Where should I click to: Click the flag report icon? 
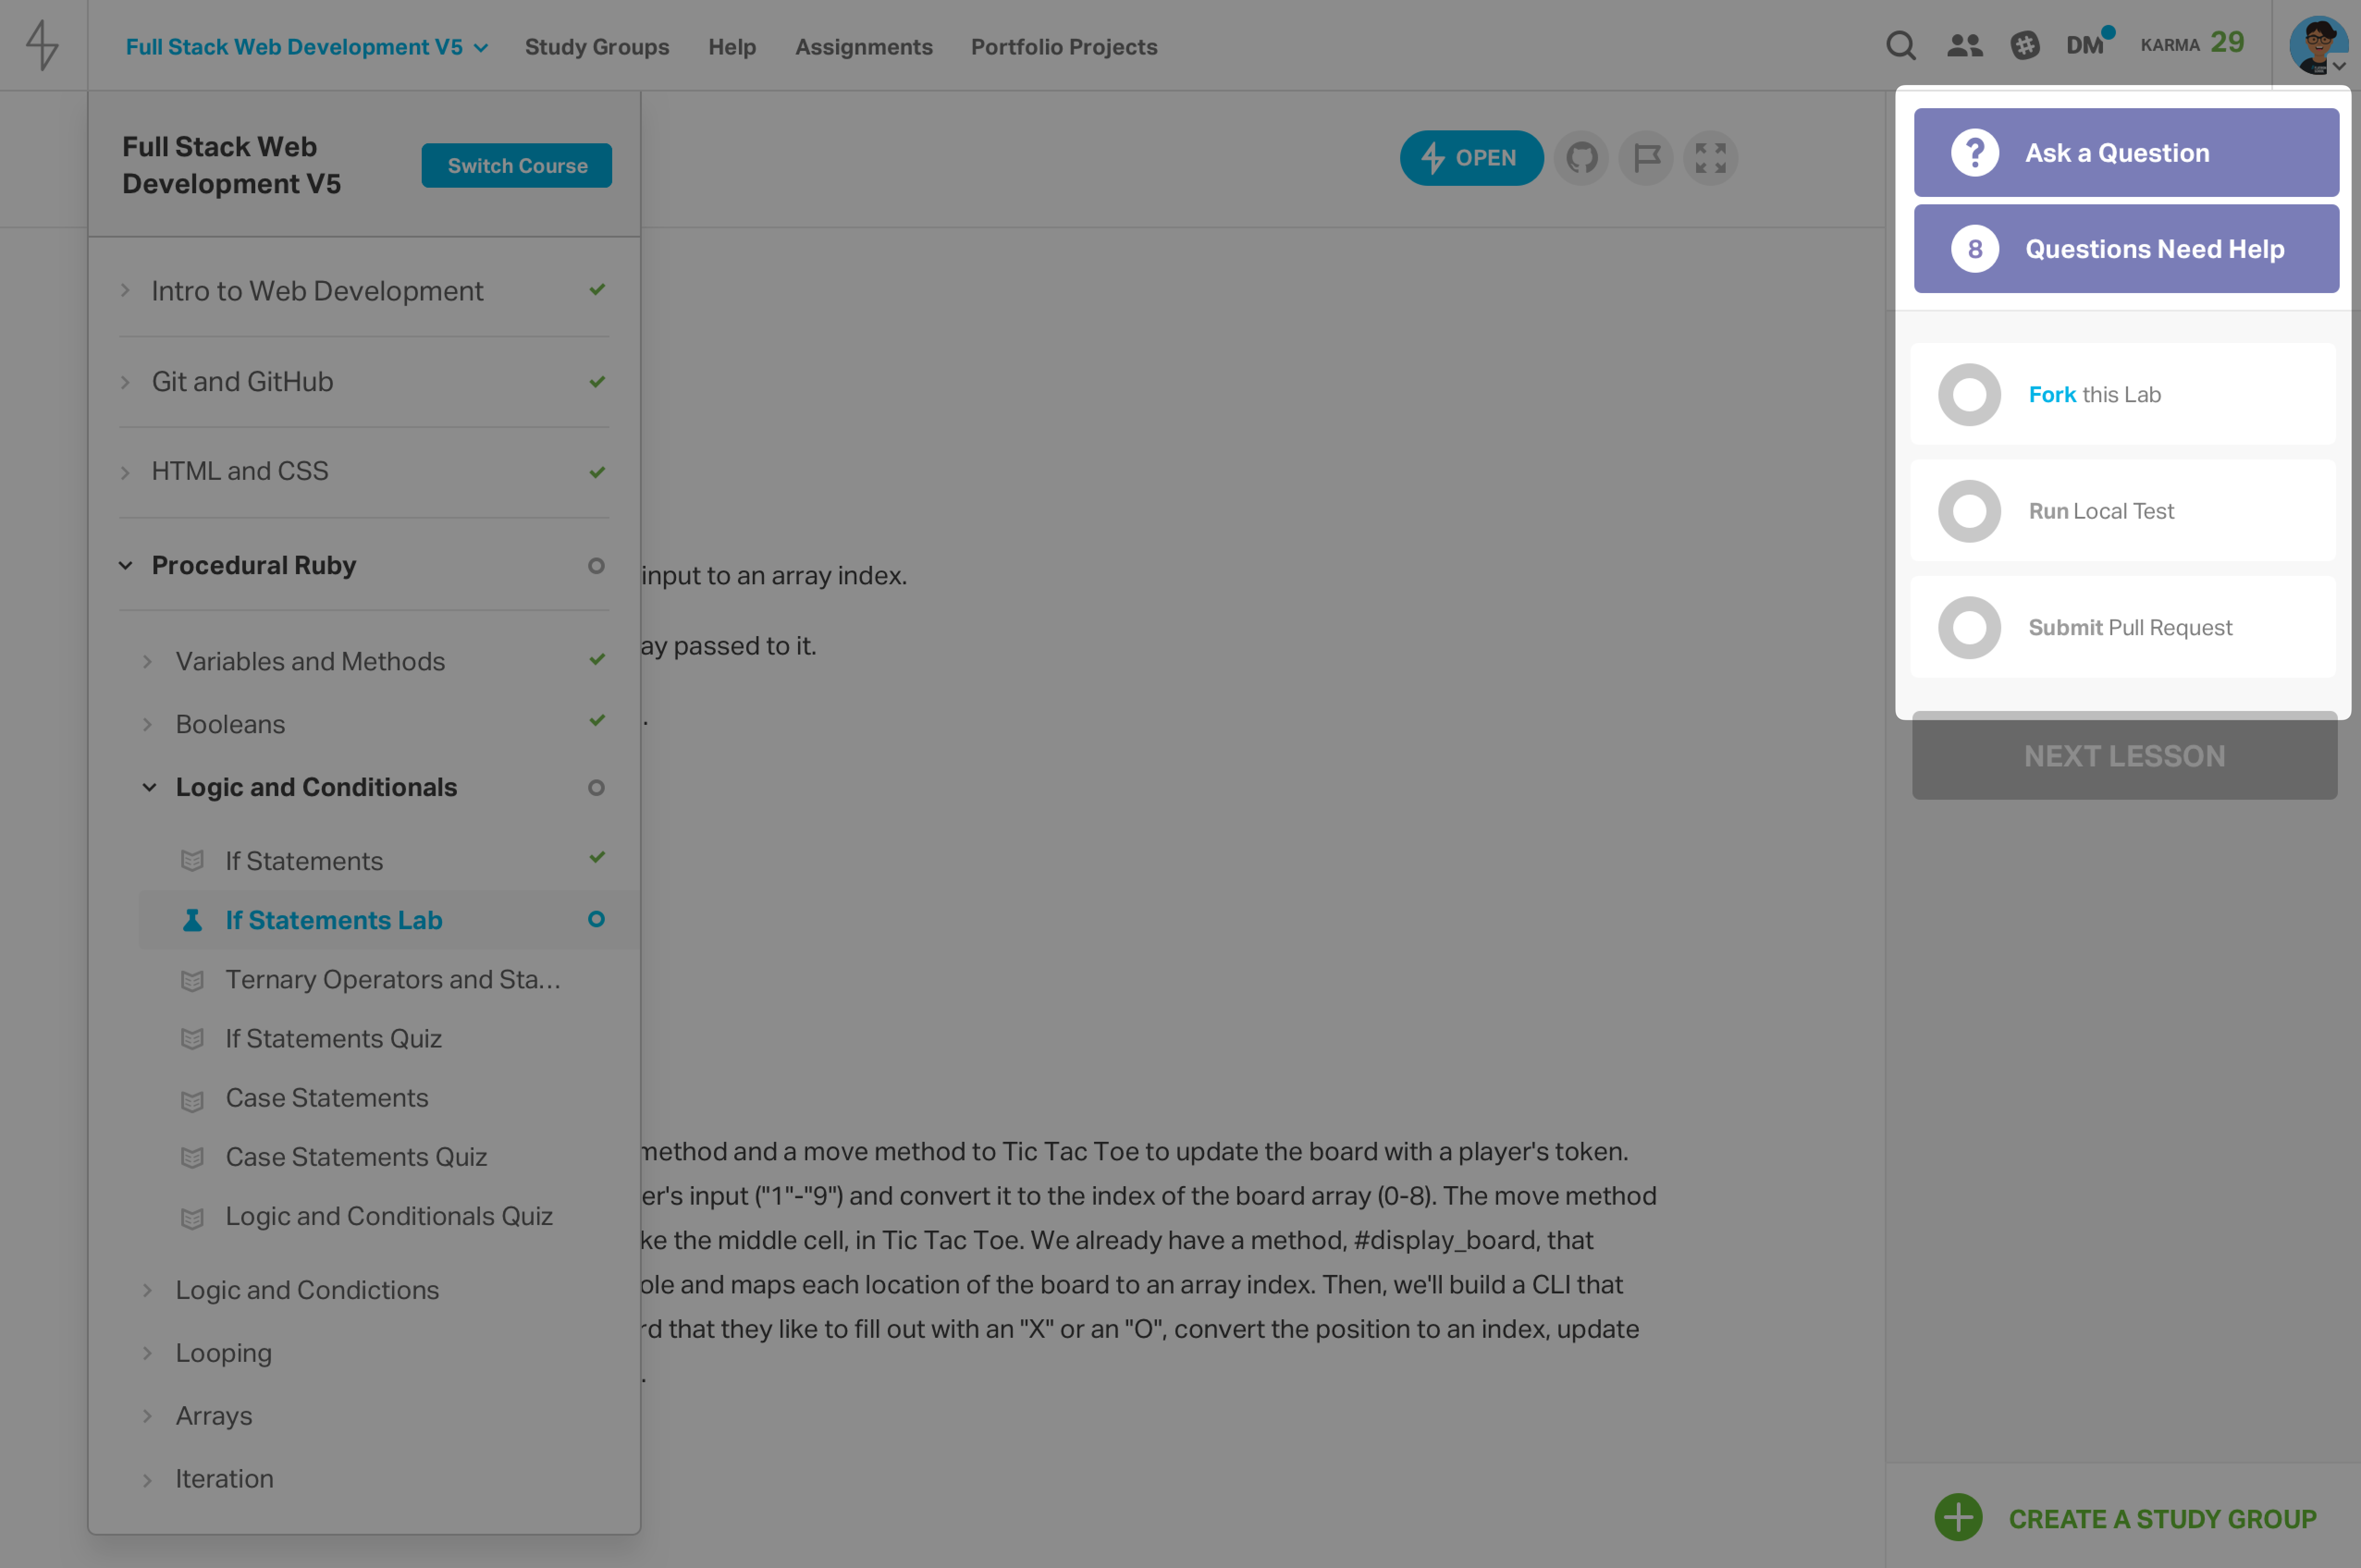(1646, 158)
